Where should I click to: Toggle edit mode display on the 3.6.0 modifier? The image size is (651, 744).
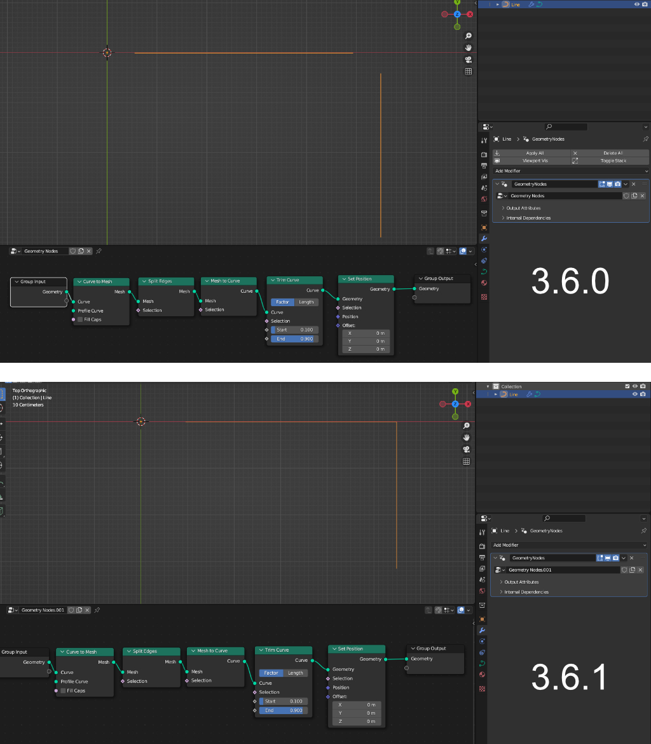coord(601,184)
